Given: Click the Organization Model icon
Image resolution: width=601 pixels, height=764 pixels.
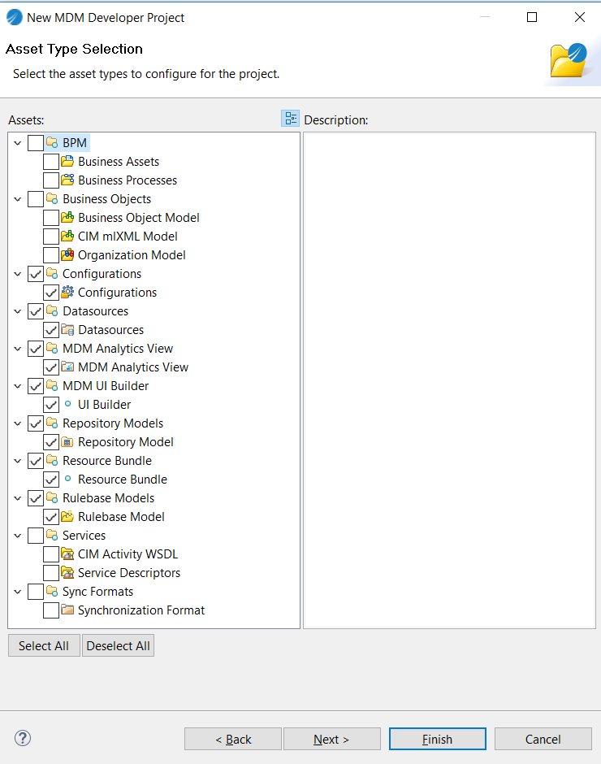Looking at the screenshot, I should (67, 255).
